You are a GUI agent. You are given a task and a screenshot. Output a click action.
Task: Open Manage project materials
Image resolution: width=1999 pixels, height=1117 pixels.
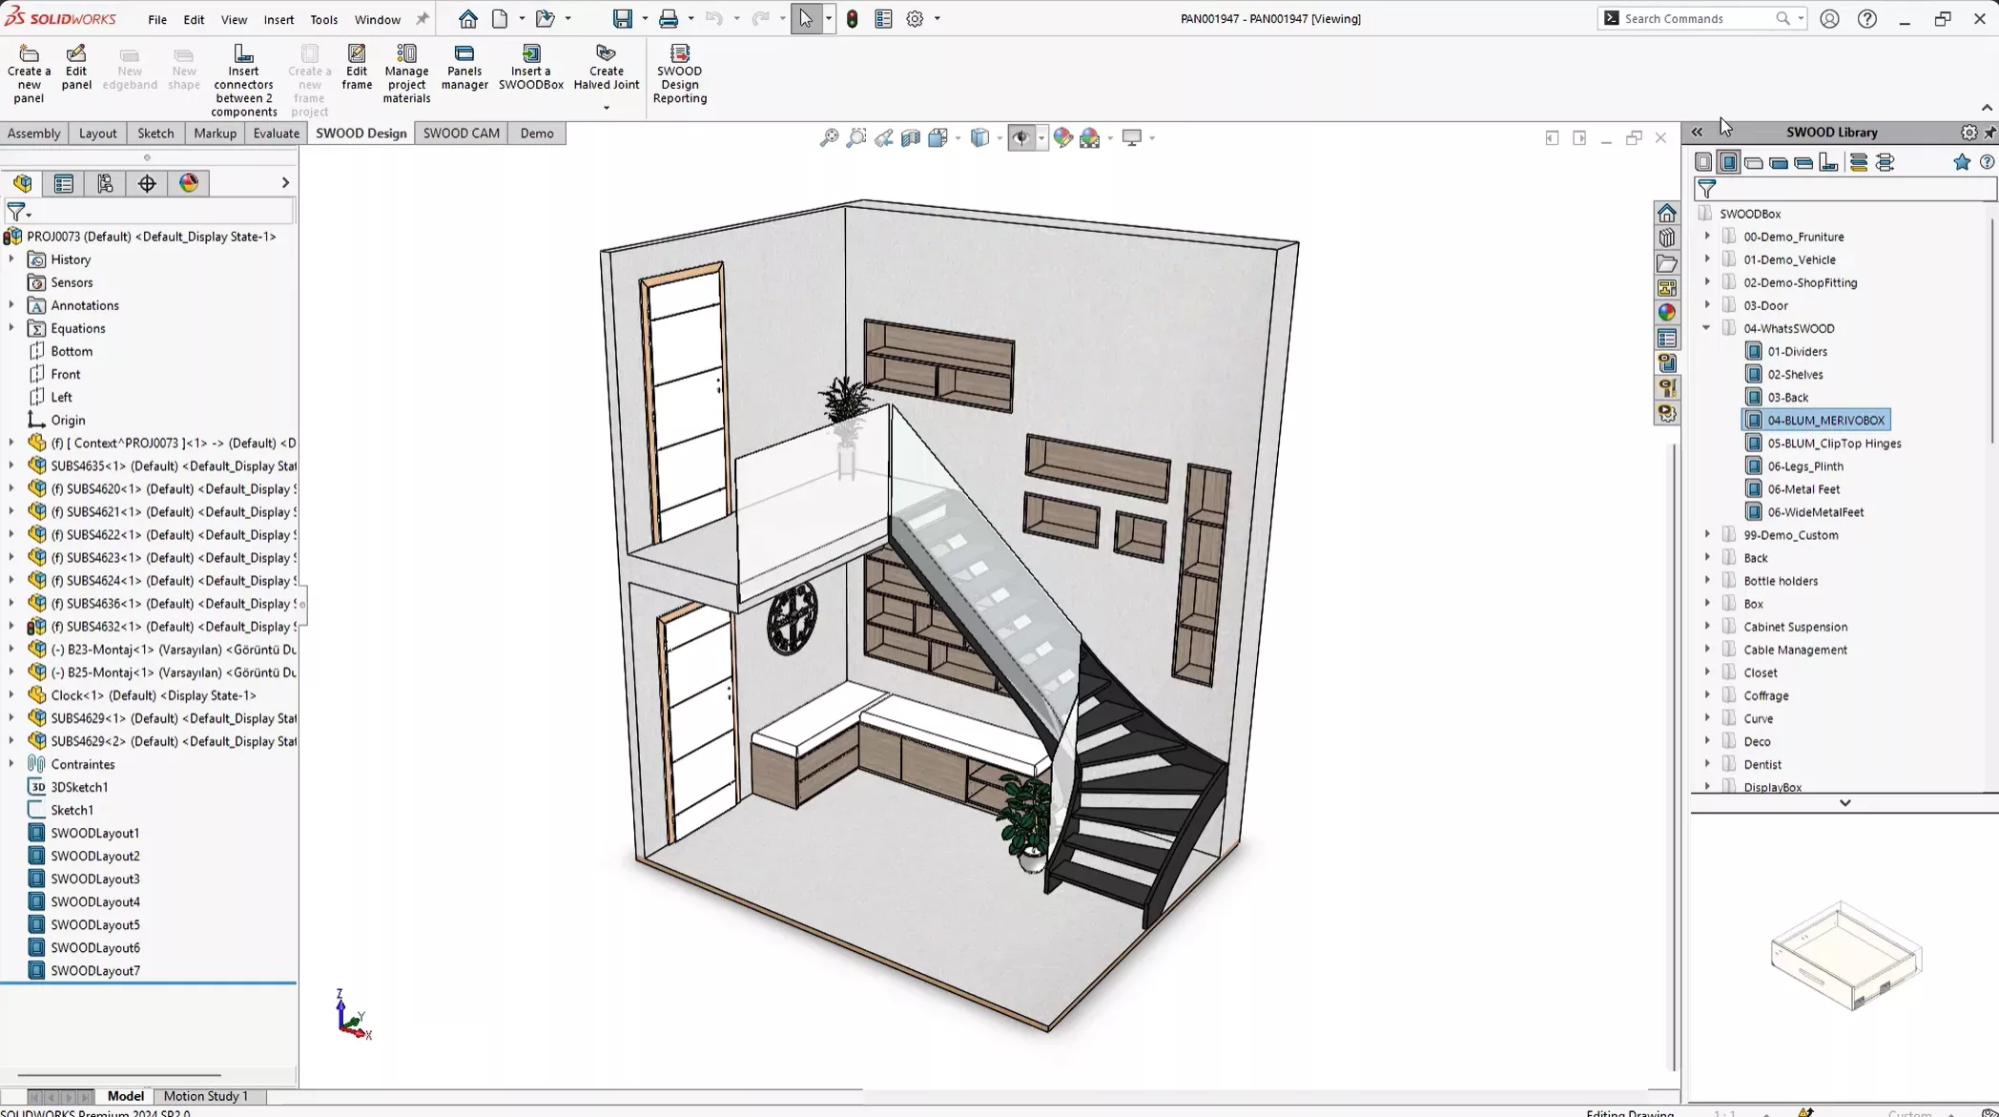point(406,73)
